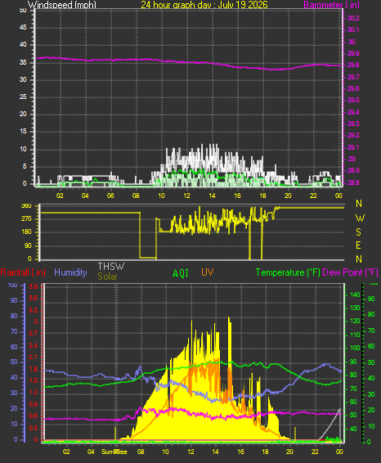Click the 45 windspeed scale value

pyautogui.click(x=23, y=28)
